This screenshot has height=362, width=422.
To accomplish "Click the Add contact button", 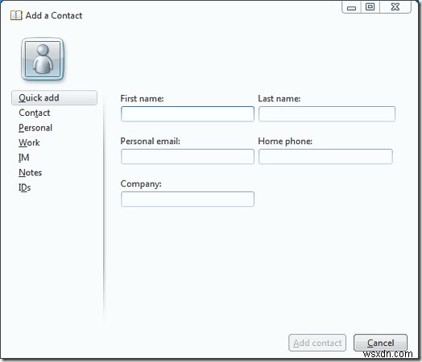I will 317,343.
